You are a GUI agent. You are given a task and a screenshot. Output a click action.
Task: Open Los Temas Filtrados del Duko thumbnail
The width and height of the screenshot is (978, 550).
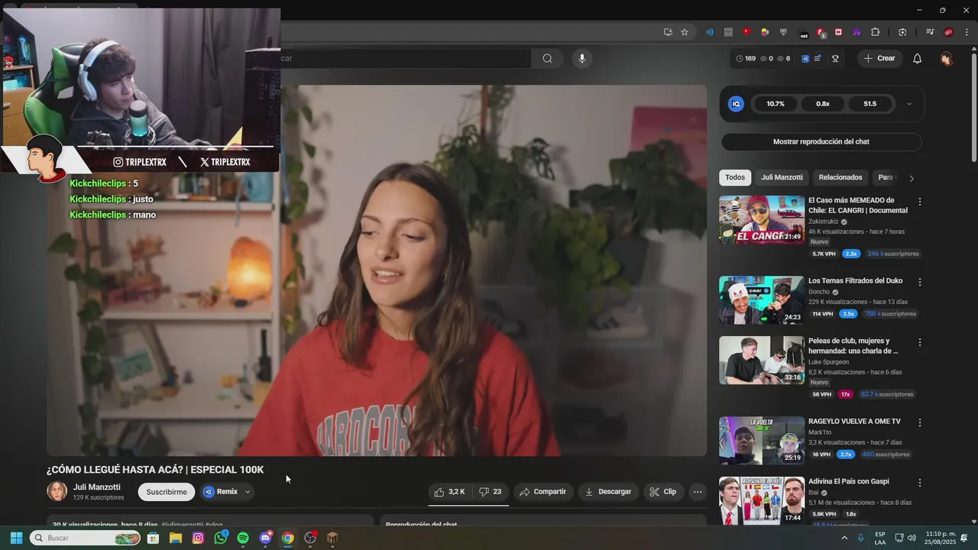tap(762, 300)
